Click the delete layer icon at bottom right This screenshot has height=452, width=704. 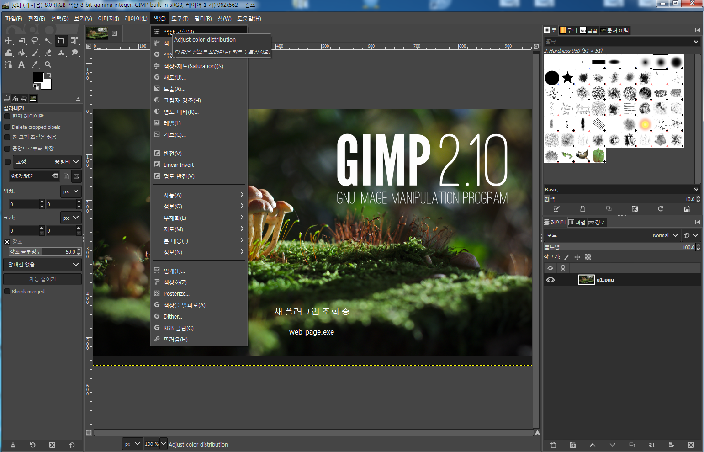(691, 445)
